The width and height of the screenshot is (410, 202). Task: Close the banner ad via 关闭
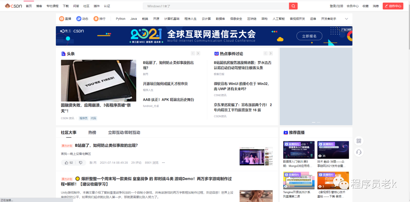(349, 30)
